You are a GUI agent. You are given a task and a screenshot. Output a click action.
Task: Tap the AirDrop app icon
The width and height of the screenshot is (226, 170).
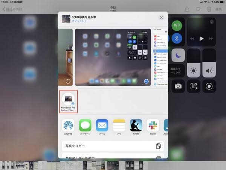68,125
